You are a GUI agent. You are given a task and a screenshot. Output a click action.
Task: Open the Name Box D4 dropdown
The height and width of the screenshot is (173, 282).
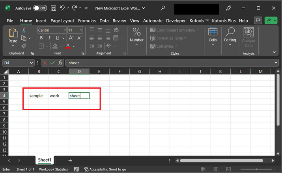coord(31,63)
